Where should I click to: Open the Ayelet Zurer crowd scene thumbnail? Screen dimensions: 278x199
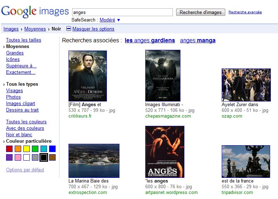[x=246, y=85]
